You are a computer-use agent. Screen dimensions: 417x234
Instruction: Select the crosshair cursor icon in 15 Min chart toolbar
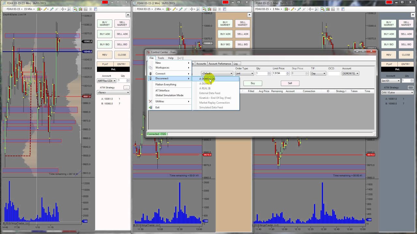click(63, 9)
